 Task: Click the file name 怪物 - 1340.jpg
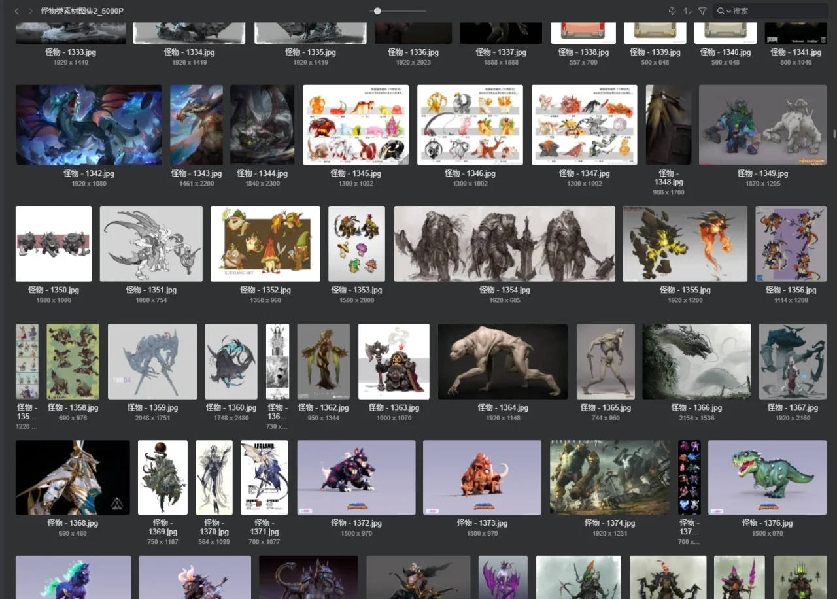725,52
